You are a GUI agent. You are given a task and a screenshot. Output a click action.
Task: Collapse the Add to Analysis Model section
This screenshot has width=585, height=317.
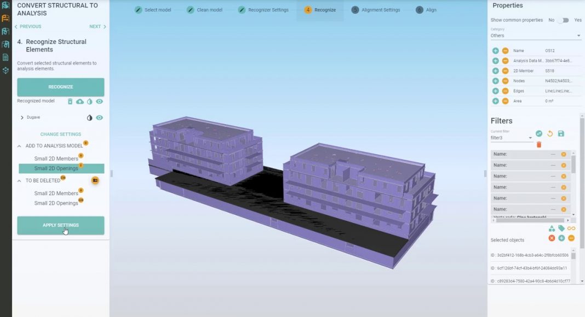20,146
